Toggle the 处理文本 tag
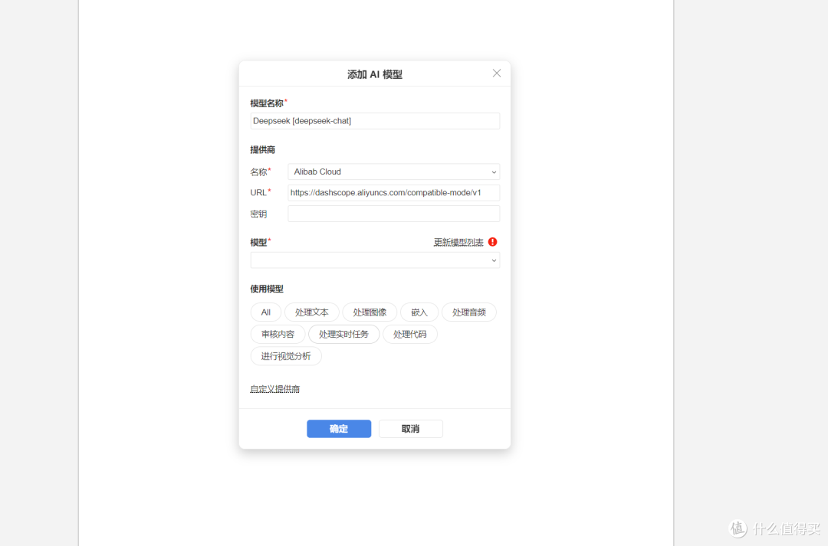 tap(311, 312)
